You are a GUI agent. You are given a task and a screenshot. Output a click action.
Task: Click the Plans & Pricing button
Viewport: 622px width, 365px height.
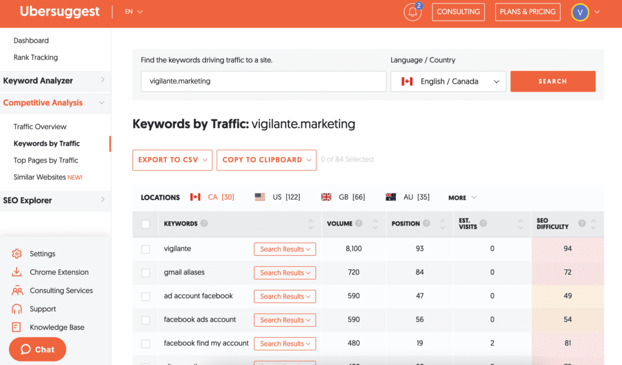[528, 12]
